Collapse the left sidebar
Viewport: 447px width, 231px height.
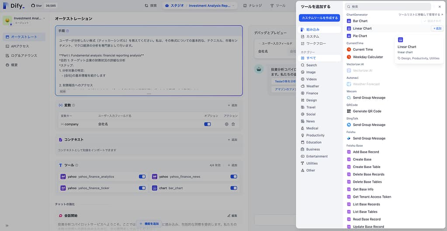pos(7,225)
